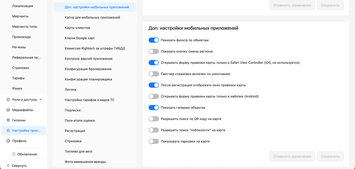Viewport: 355px width, 169px height.
Task: Open Тарифы in the left sidebar
Action: [x=19, y=78]
